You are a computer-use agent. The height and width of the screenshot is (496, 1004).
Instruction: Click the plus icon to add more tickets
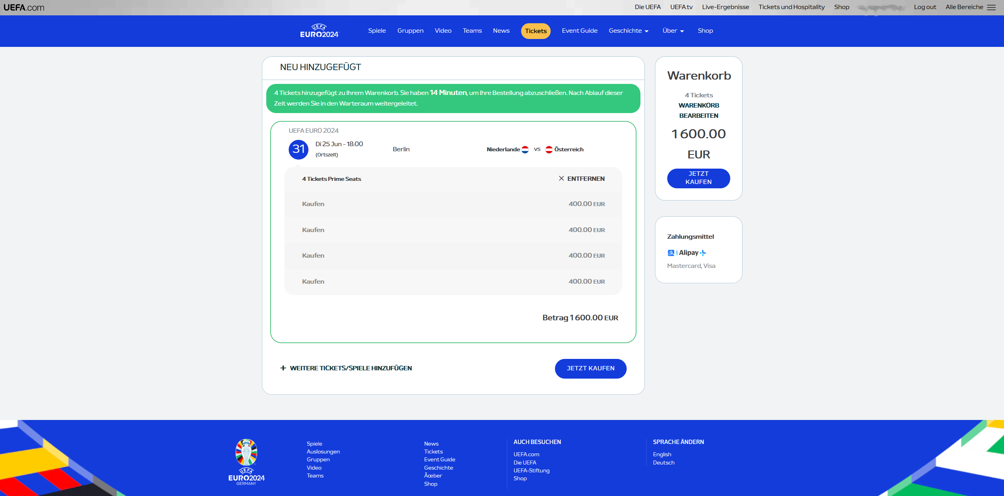(x=283, y=368)
